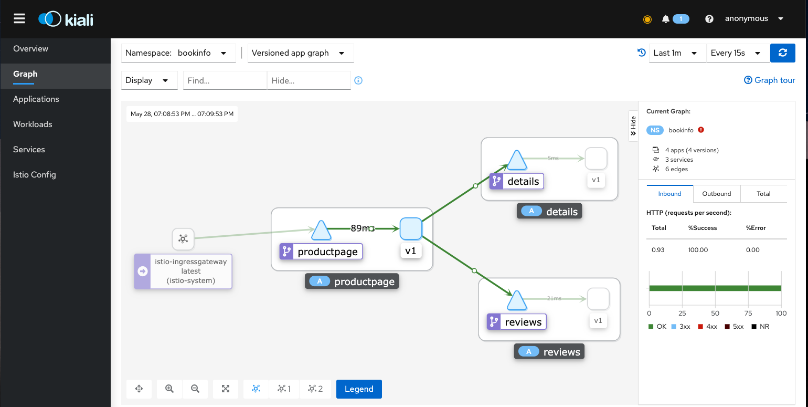Select the details v1 square node

596,158
